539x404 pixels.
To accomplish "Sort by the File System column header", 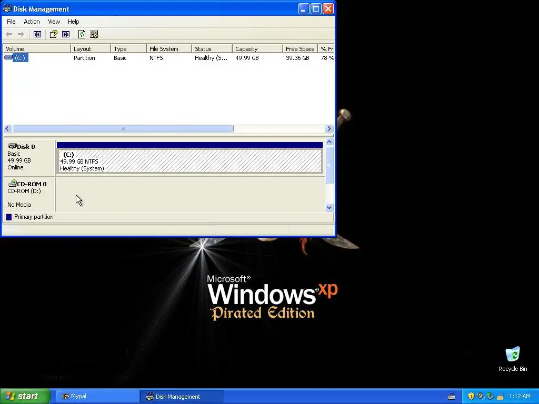I will (x=169, y=49).
